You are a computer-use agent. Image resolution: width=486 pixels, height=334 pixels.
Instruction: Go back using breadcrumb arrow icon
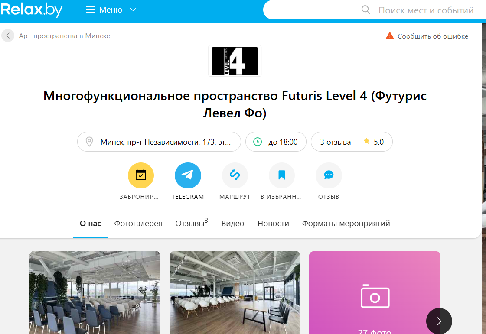[8, 36]
